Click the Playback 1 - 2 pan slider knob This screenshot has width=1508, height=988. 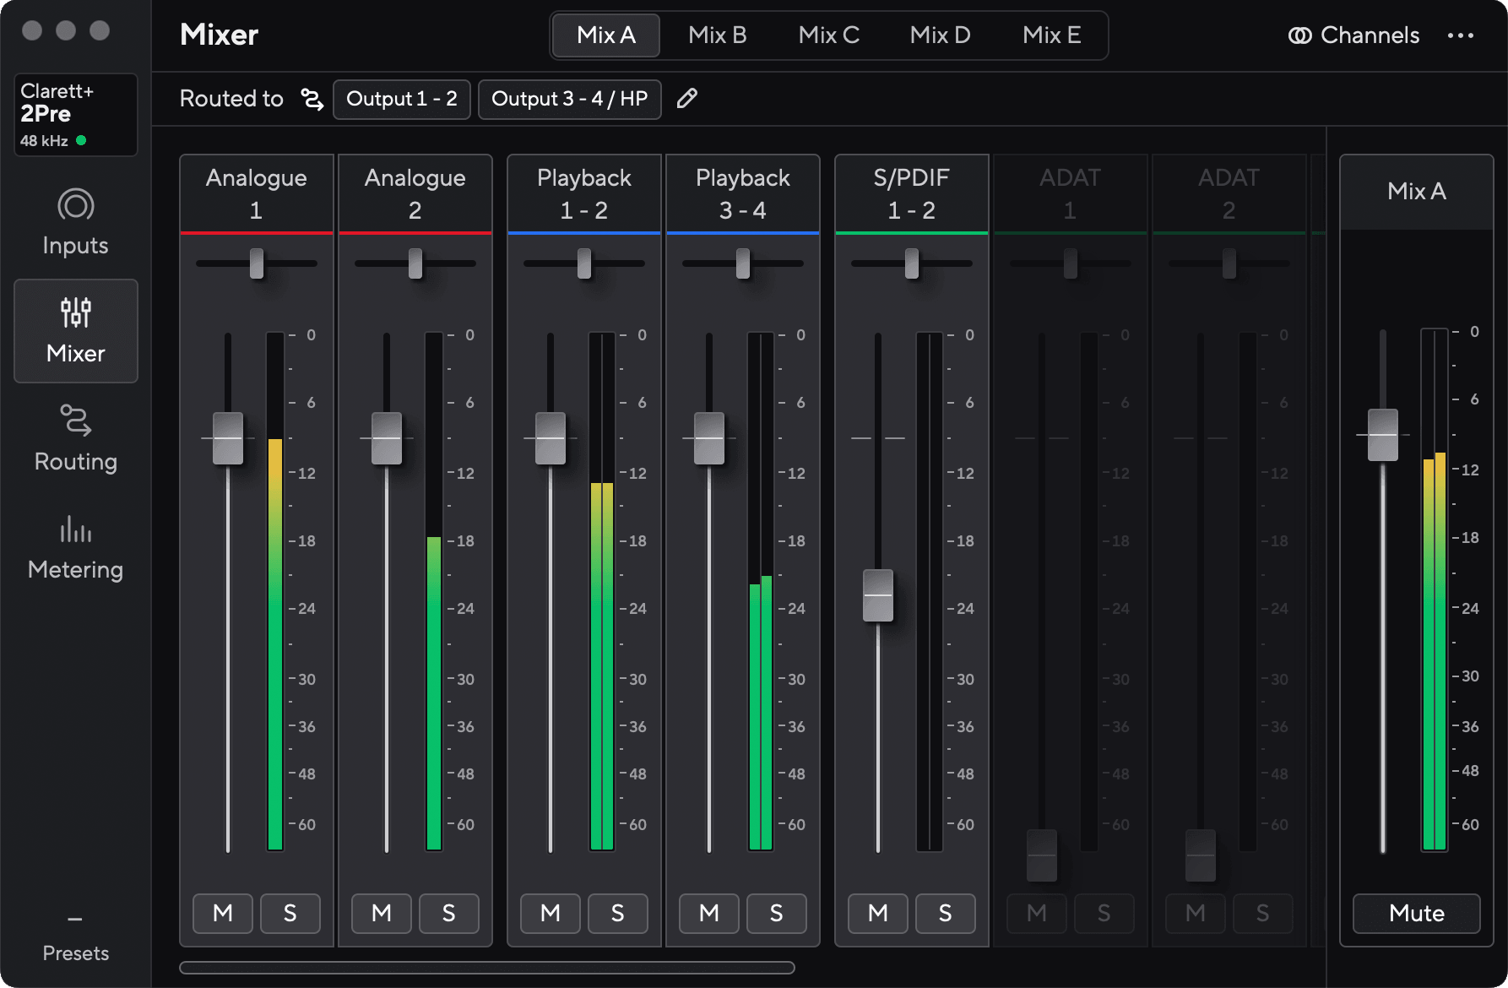click(584, 263)
